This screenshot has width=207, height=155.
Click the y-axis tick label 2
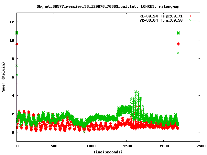(13, 114)
